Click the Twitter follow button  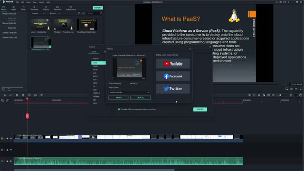point(173,89)
